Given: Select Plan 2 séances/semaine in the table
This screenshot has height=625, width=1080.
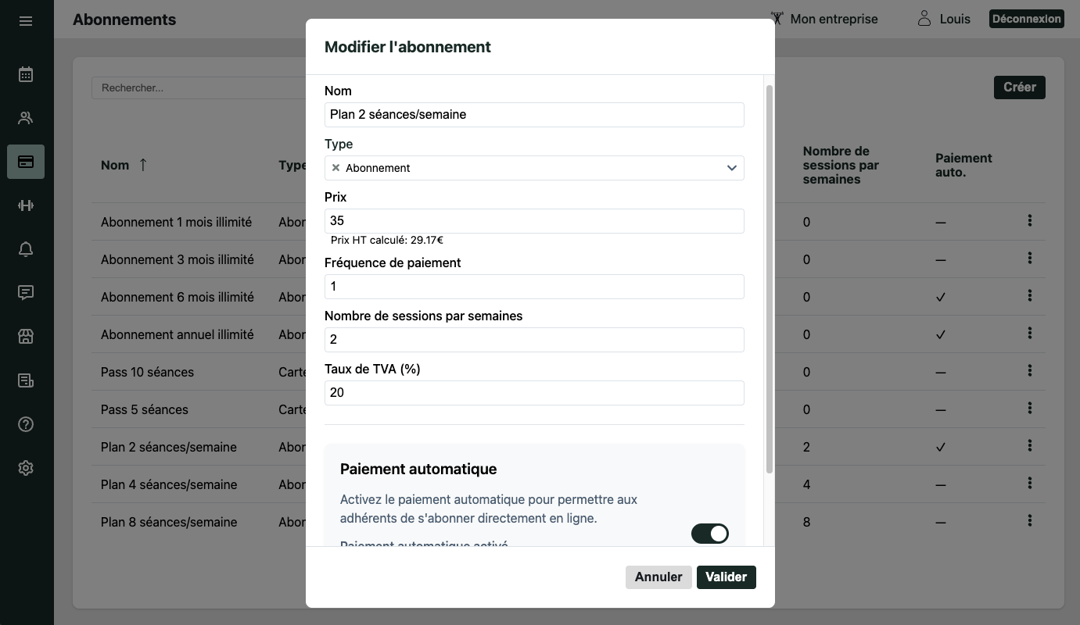Looking at the screenshot, I should click(169, 447).
